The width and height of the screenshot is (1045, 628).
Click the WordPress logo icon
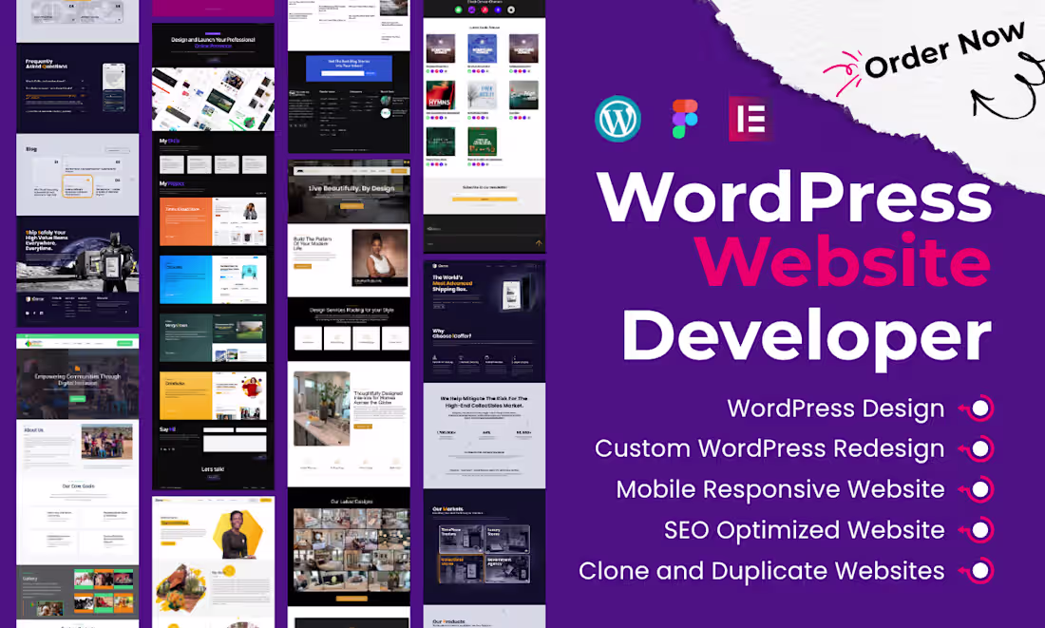[x=617, y=119]
